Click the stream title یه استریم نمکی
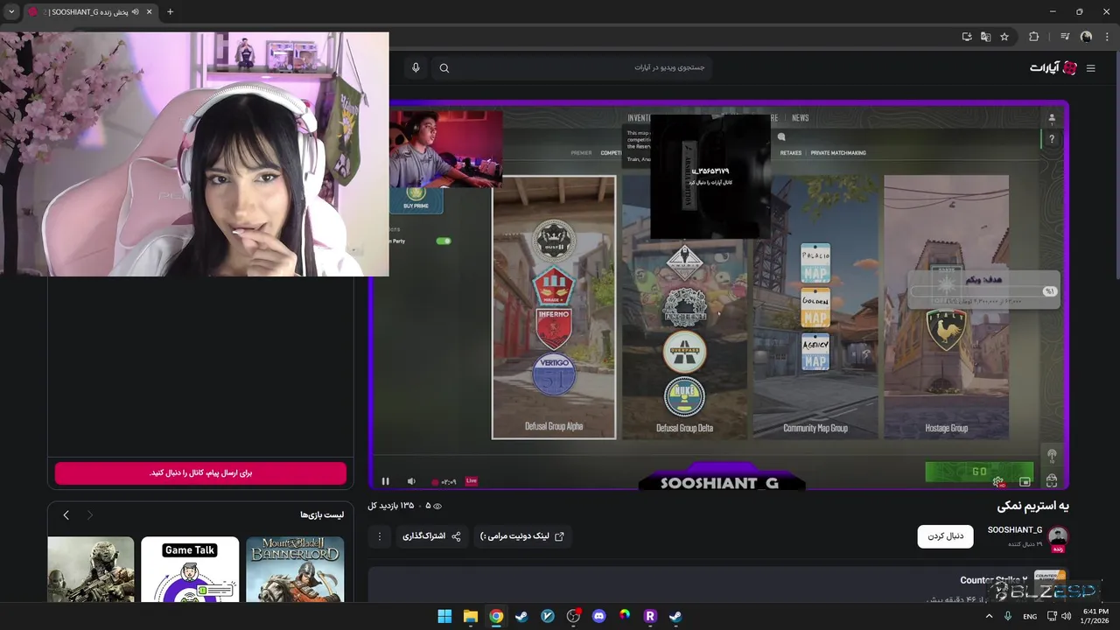The height and width of the screenshot is (630, 1120). tap(1032, 506)
